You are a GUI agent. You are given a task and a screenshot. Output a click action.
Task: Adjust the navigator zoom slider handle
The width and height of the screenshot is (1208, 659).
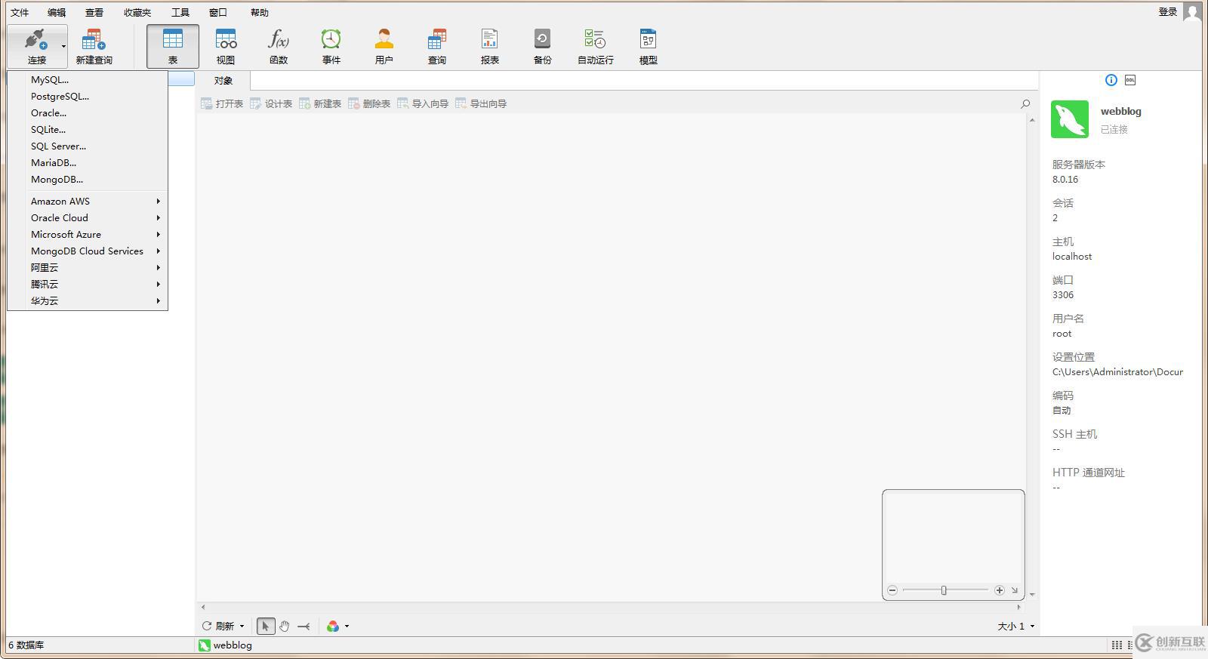coord(944,590)
